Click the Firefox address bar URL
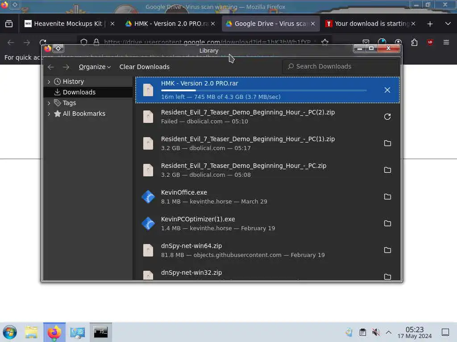Viewport: 457px width, 342px height. point(207,42)
